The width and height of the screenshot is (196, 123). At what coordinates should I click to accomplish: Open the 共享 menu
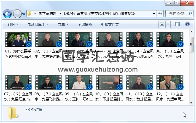click(63, 24)
